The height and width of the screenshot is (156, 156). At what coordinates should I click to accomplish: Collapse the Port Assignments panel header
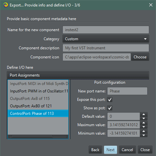(78, 75)
